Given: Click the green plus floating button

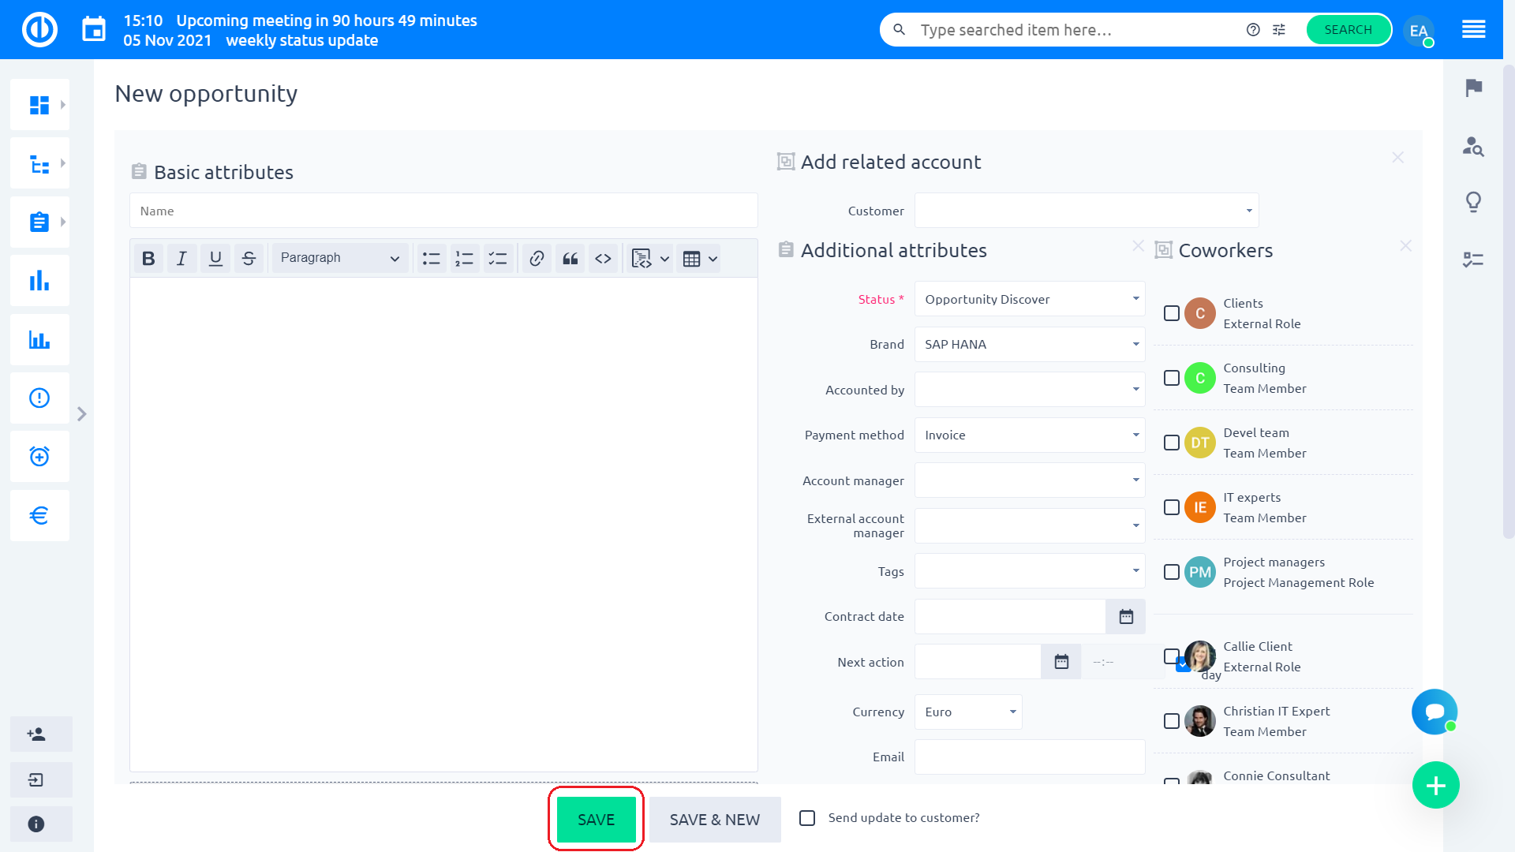Looking at the screenshot, I should [1436, 785].
